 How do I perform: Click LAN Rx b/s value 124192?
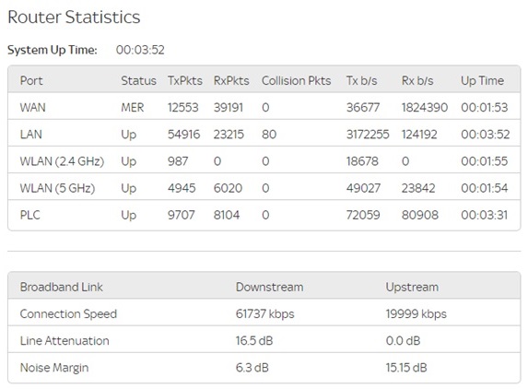click(419, 135)
